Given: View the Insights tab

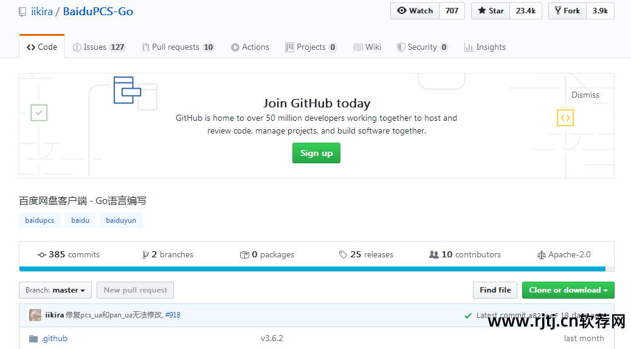Looking at the screenshot, I should click(x=485, y=47).
